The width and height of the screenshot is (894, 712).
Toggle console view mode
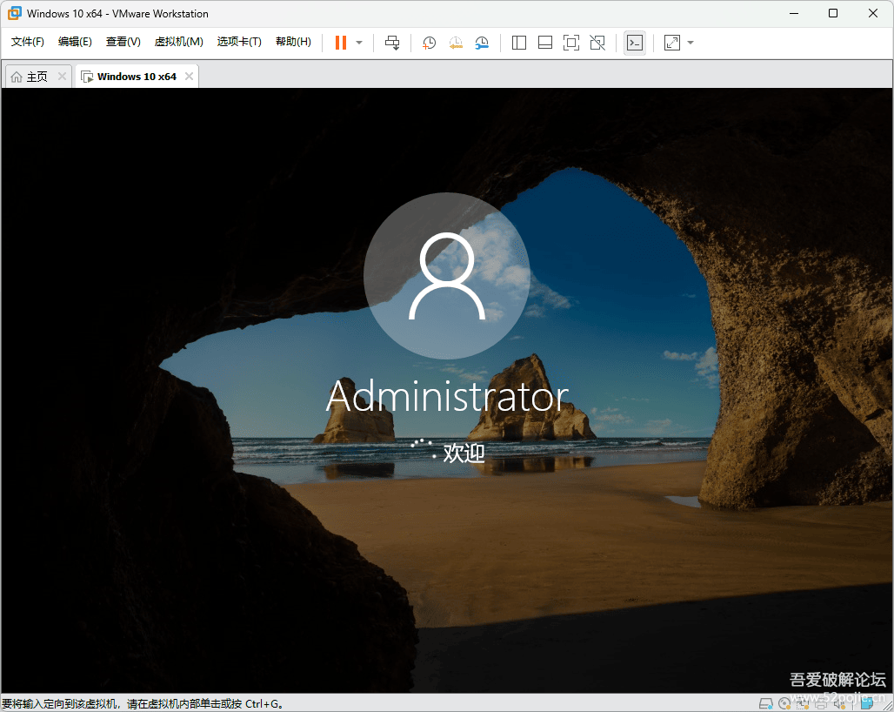coord(635,42)
